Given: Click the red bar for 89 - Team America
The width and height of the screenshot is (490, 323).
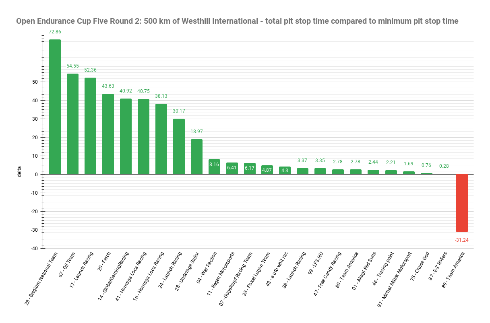Looking at the screenshot, I should (462, 203).
